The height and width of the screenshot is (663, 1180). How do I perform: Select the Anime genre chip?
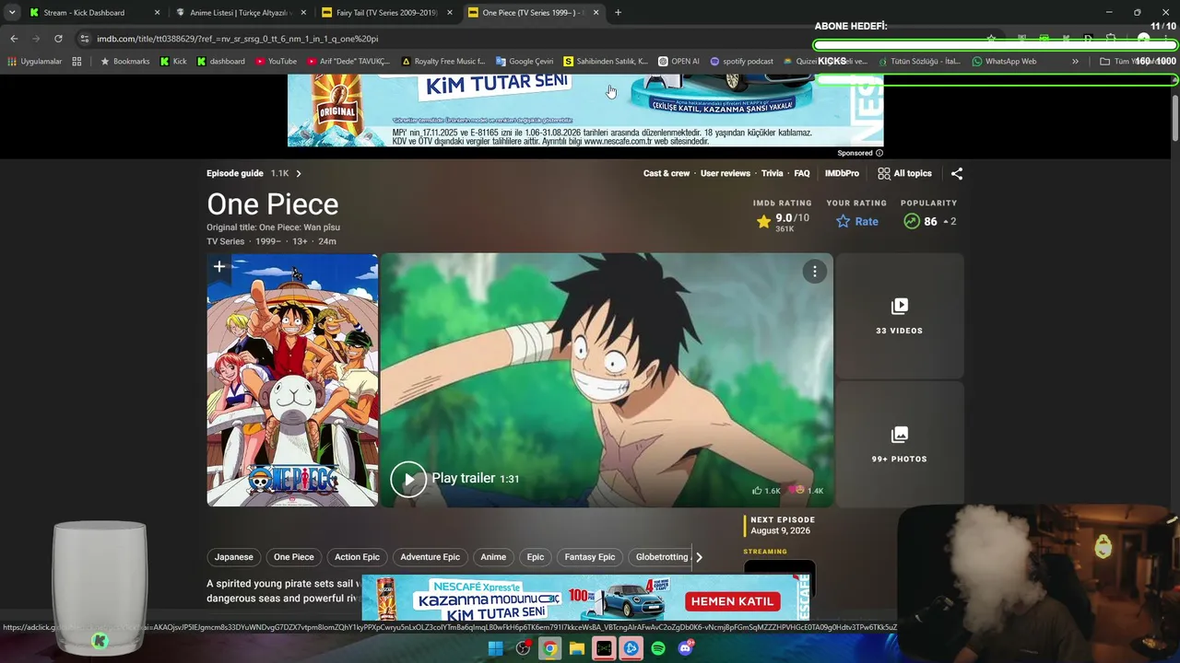pyautogui.click(x=493, y=557)
